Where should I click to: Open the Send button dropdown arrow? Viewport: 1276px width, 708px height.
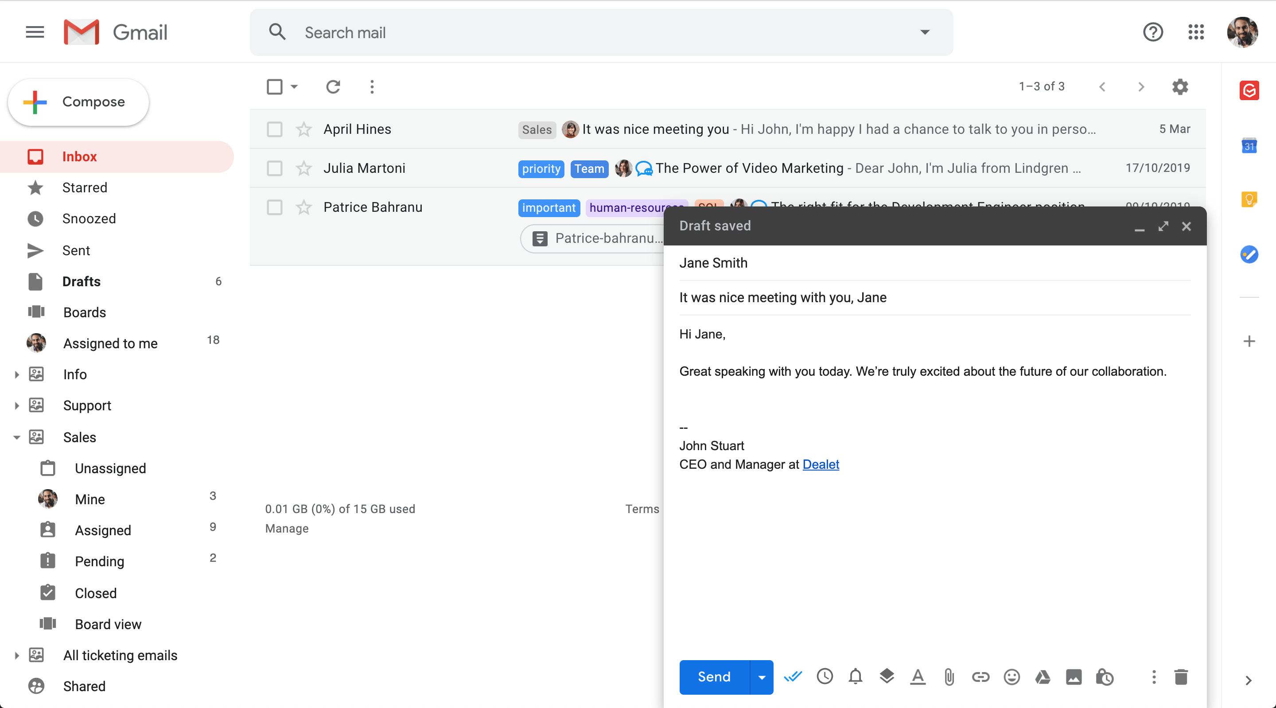[x=762, y=677]
